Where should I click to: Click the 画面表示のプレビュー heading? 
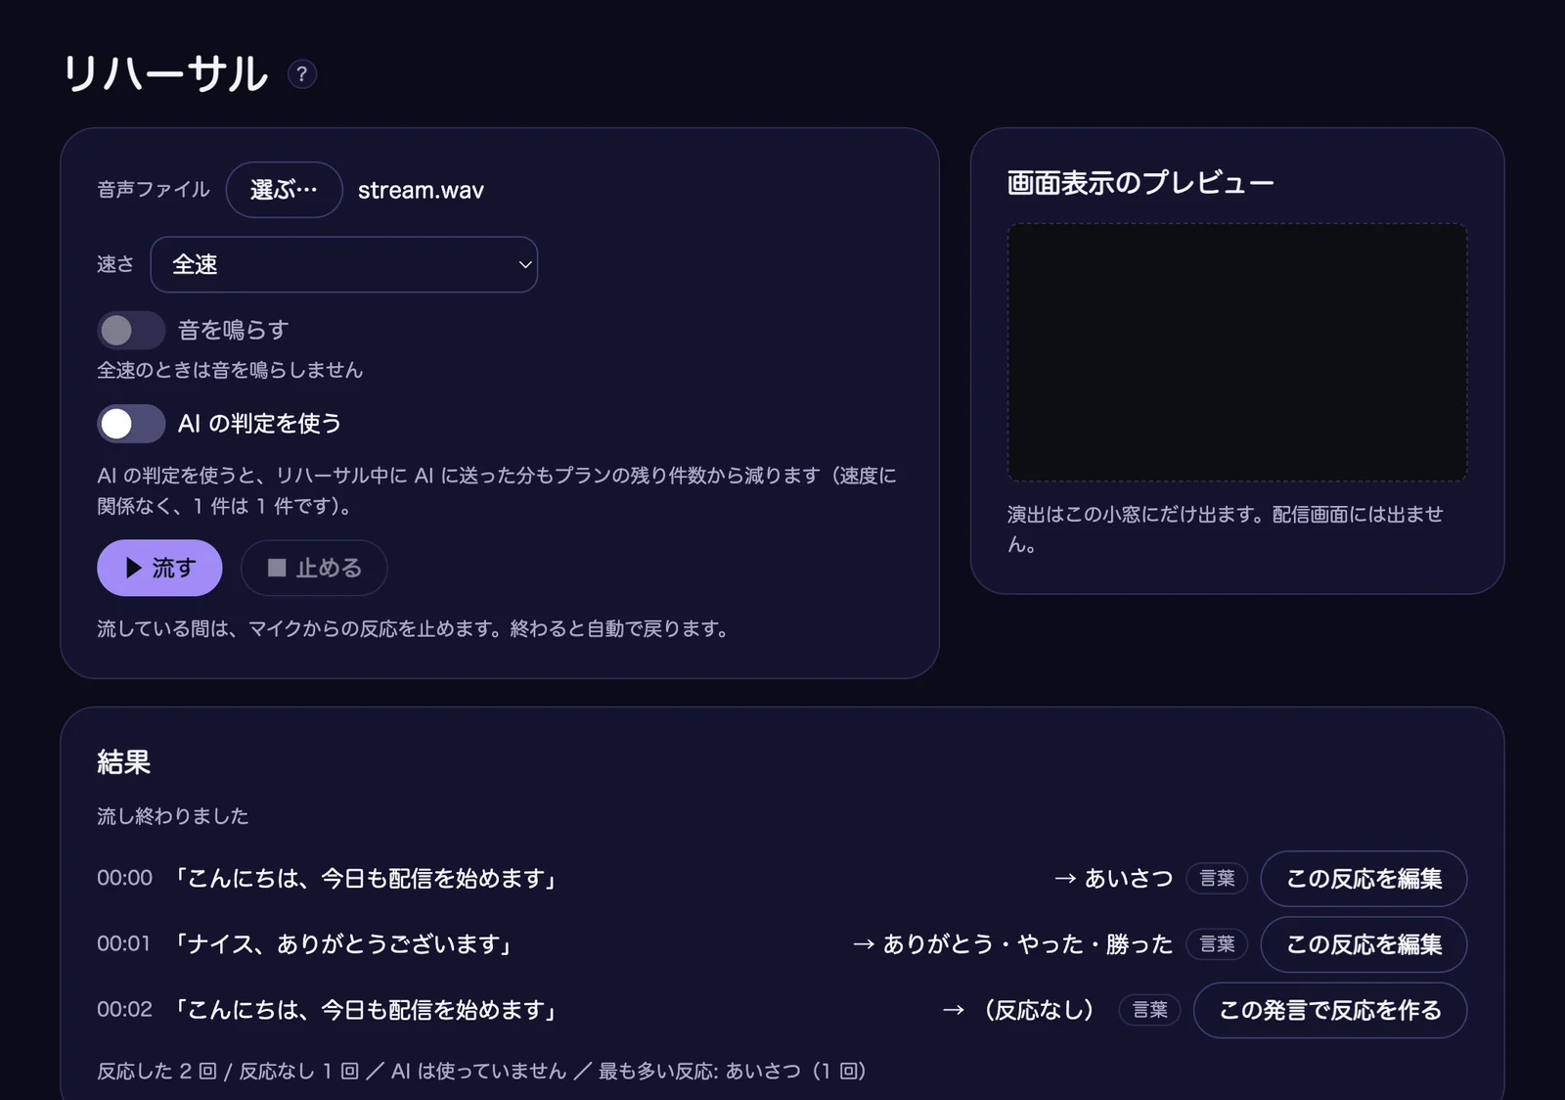pyautogui.click(x=1140, y=183)
